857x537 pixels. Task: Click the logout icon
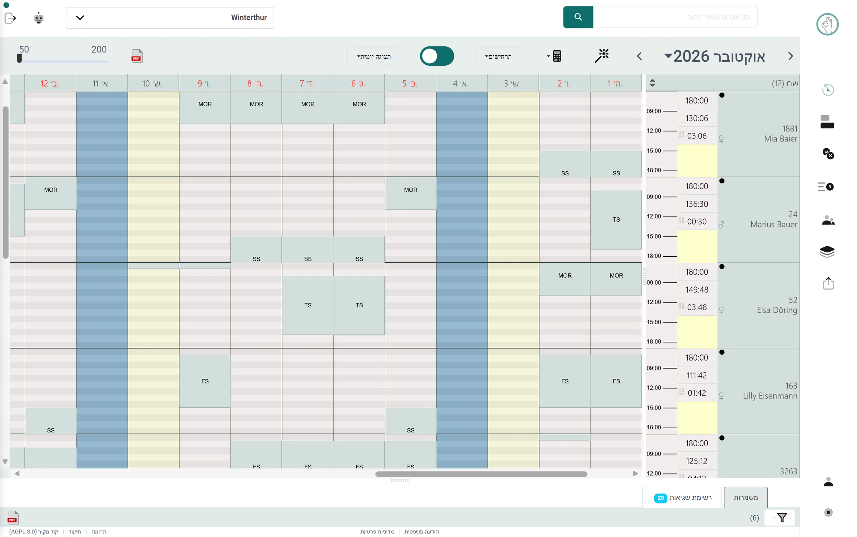10,18
